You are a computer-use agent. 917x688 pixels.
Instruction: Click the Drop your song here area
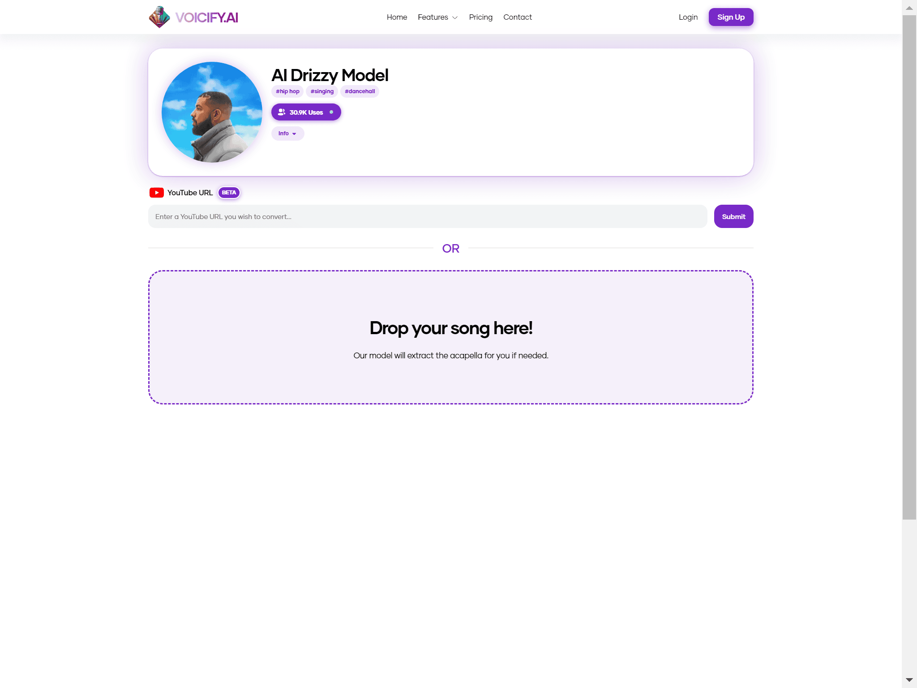click(451, 337)
